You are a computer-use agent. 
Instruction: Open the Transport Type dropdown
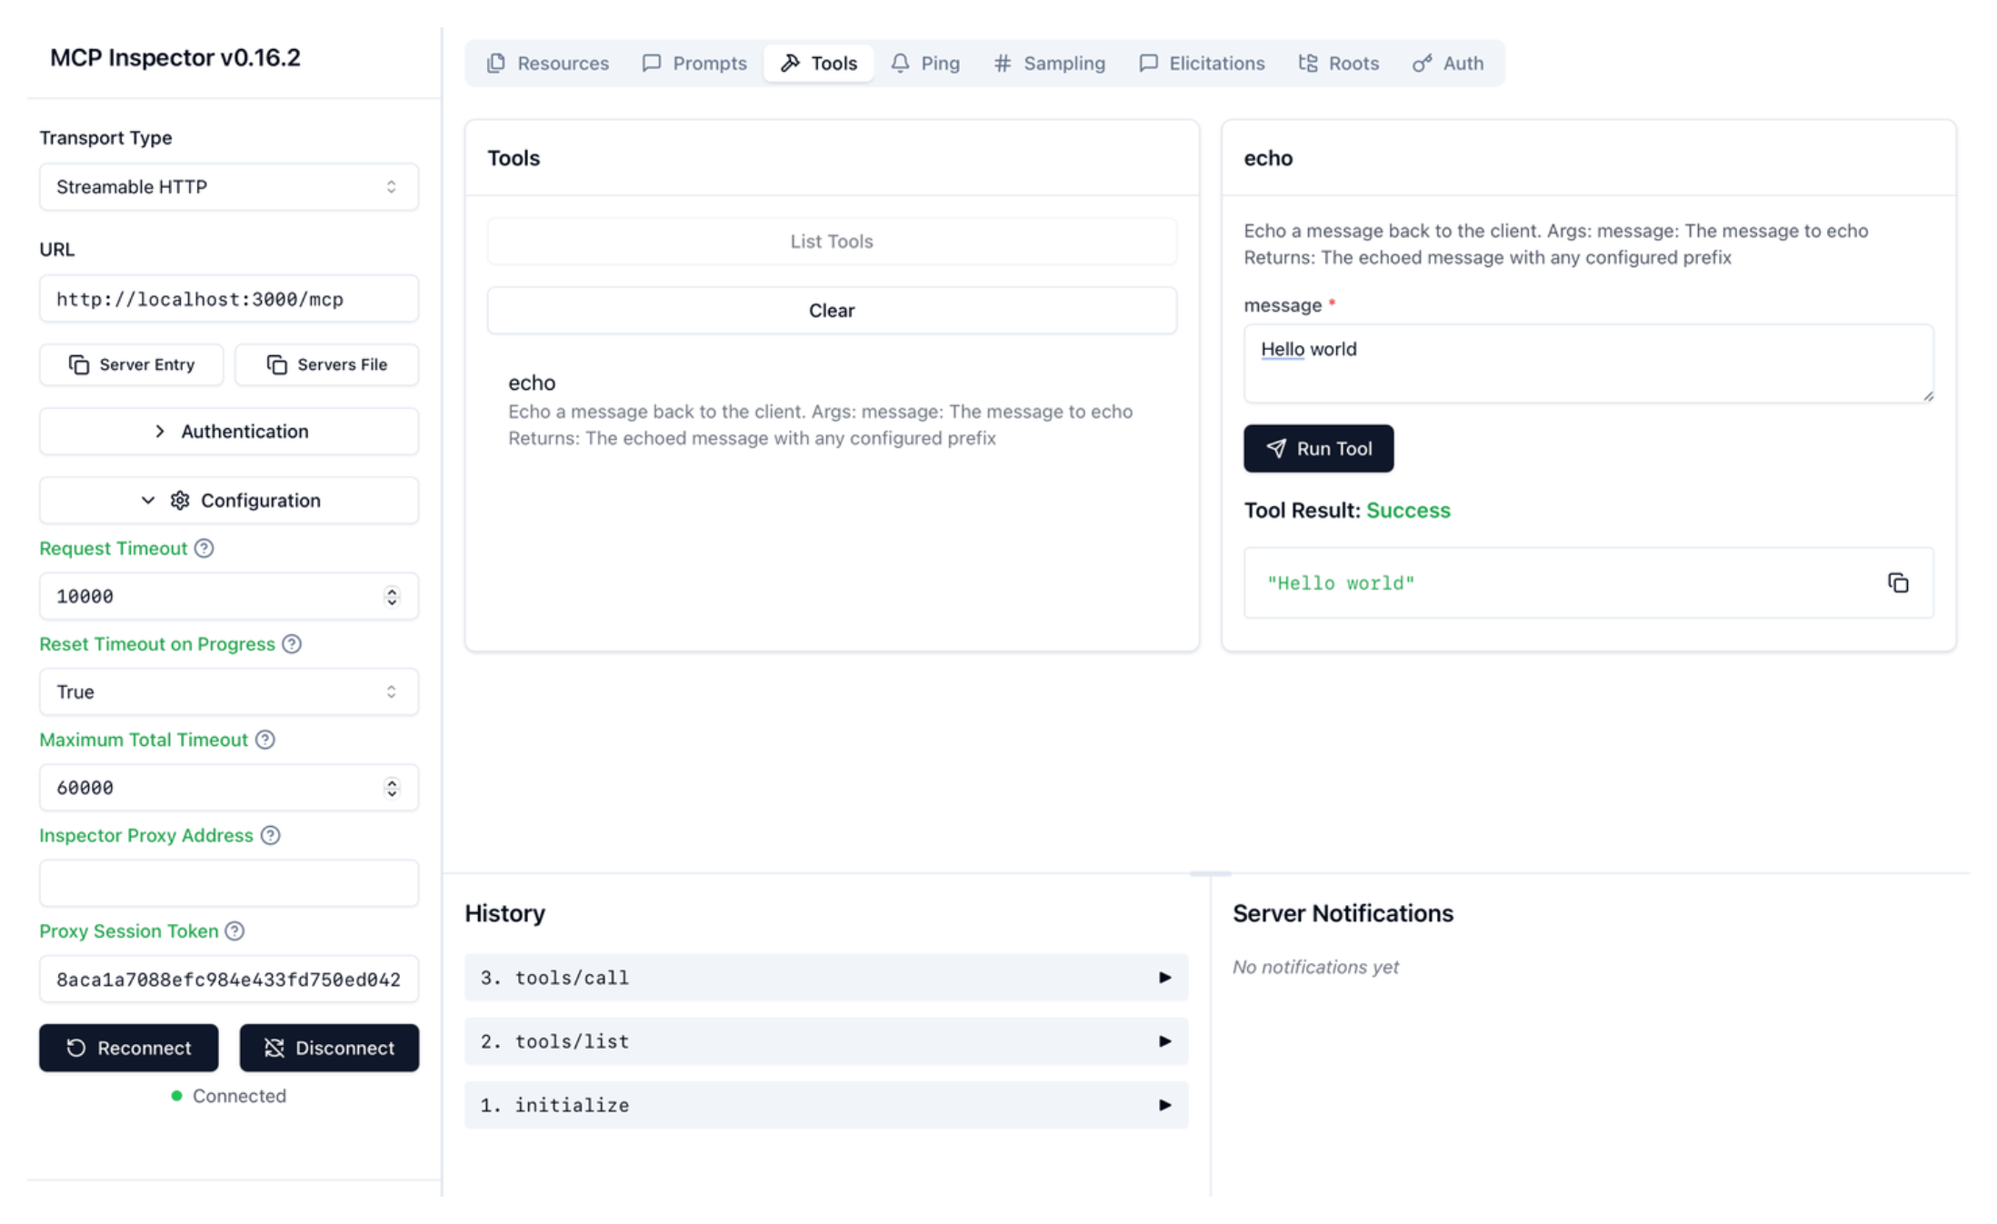pos(228,186)
